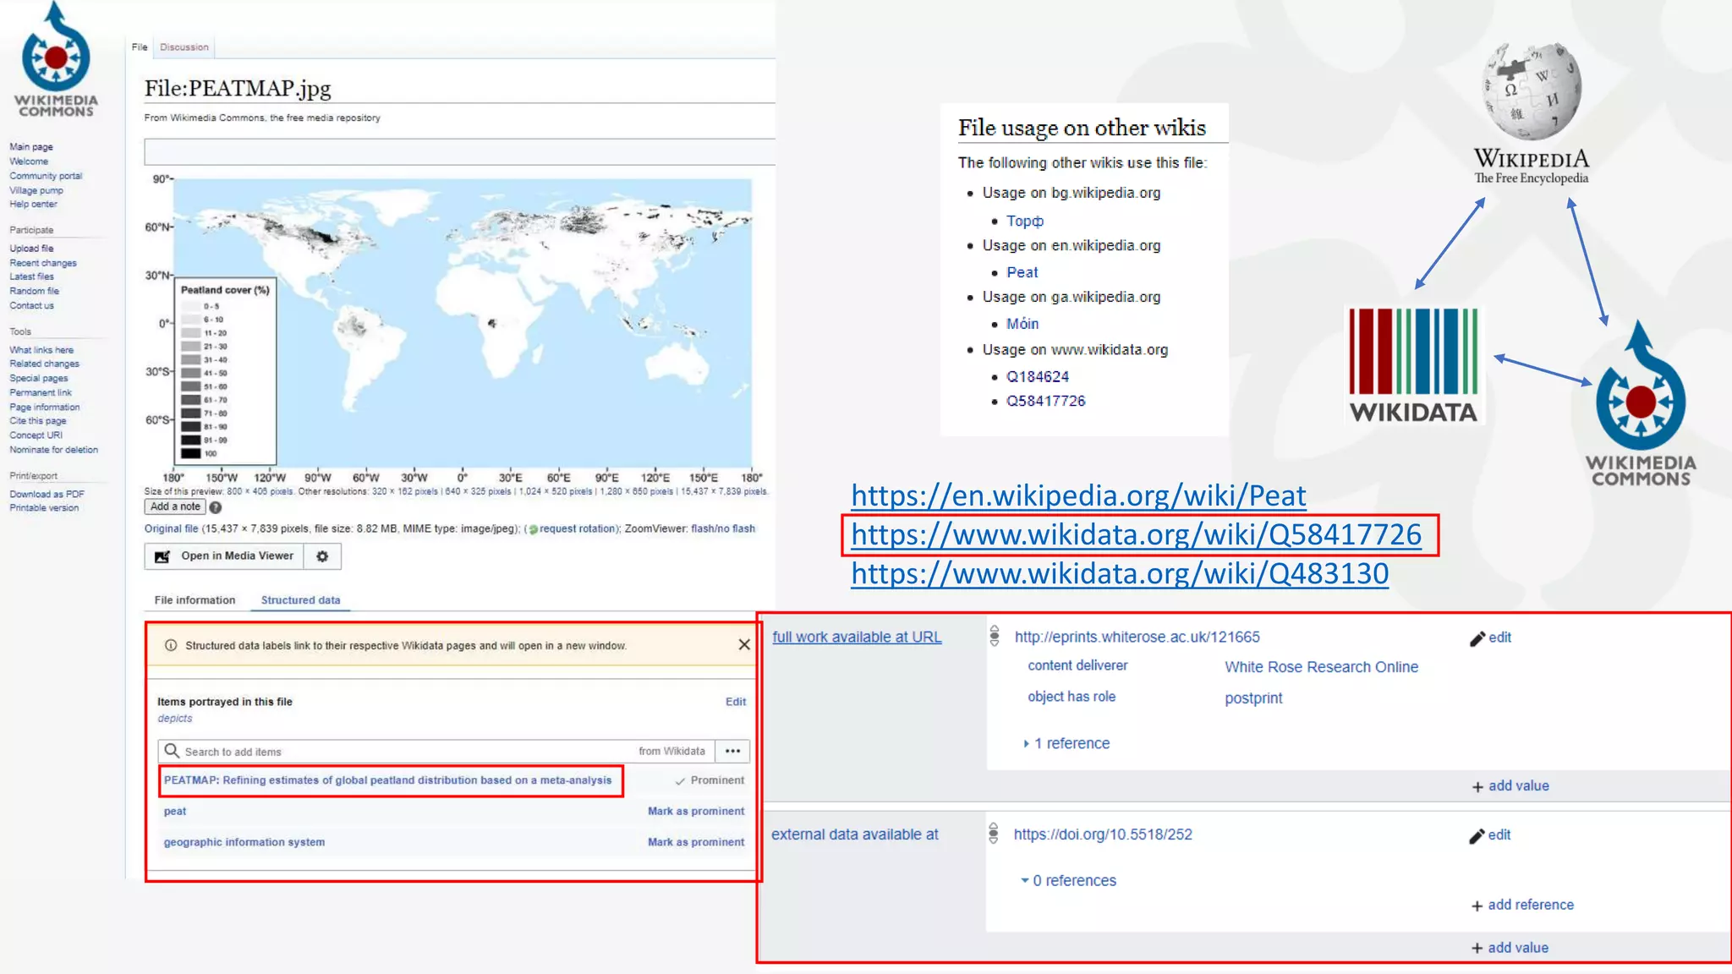1732x974 pixels.
Task: Click the Media Viewer settings gear icon
Action: click(x=322, y=556)
